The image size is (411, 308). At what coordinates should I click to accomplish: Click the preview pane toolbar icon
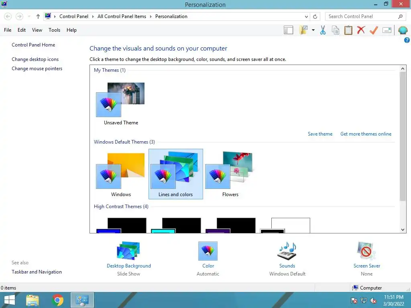point(288,30)
